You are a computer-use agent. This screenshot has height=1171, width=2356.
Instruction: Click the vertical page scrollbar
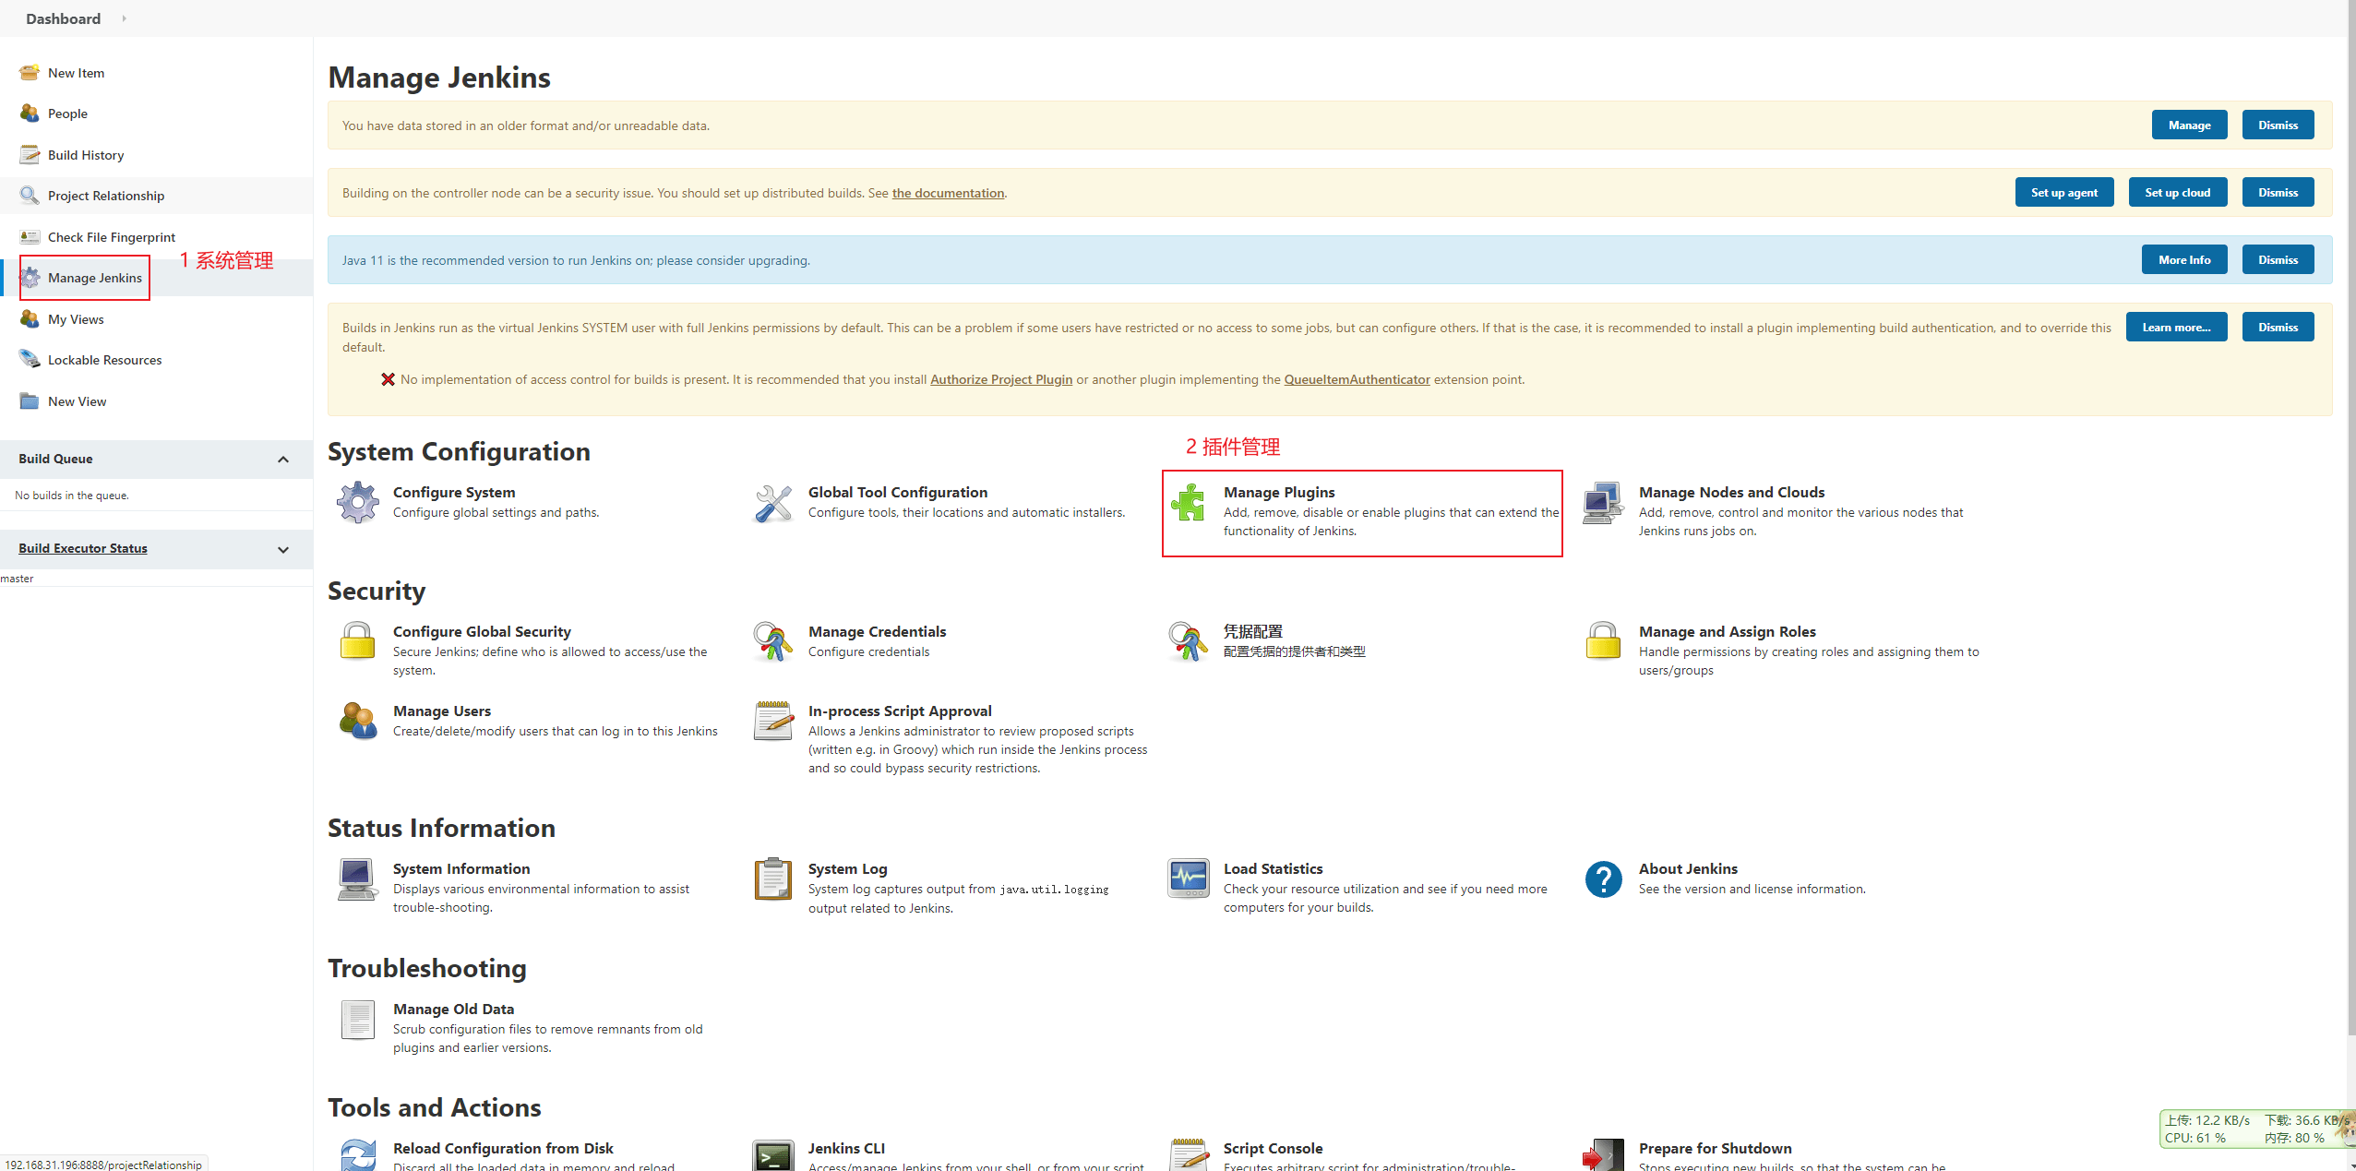click(x=2351, y=517)
